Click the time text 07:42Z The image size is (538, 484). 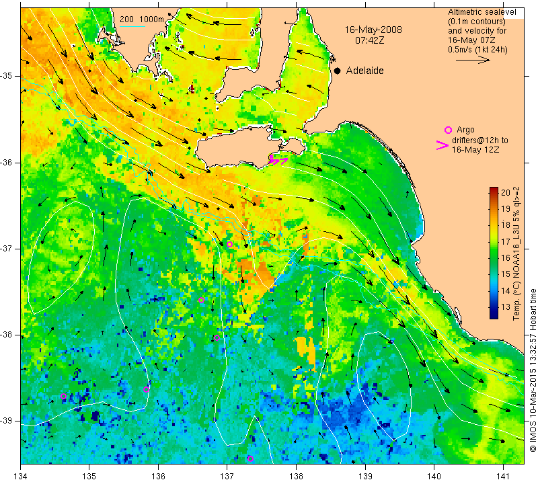tap(369, 40)
